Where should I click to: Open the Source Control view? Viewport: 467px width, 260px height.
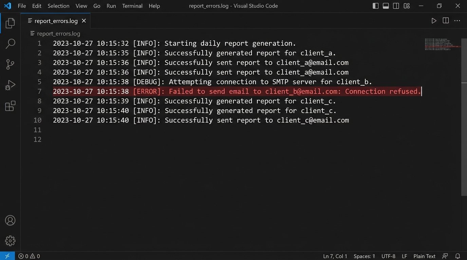(10, 64)
